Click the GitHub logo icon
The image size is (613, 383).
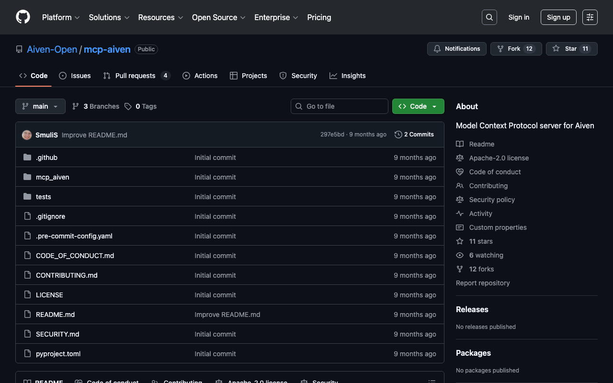pos(23,17)
